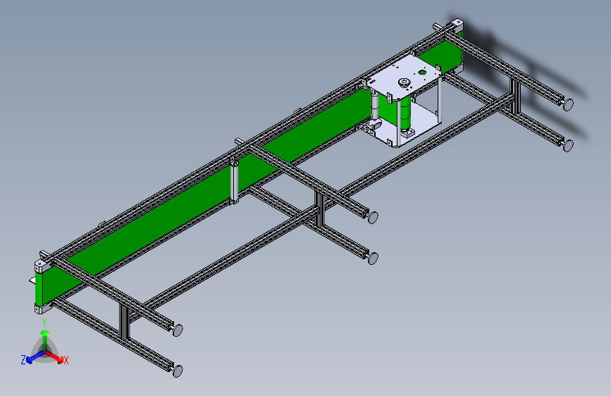Click the red X axis of the triad
The image size is (611, 396).
56,357
